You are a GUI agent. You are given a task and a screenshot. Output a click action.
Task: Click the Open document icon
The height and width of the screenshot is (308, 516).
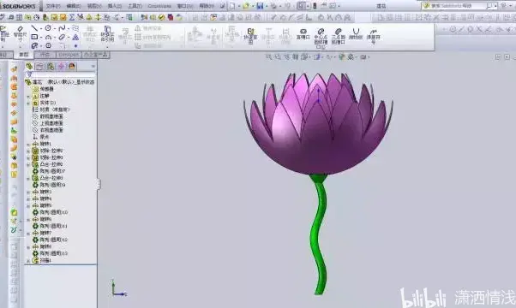[246, 6]
